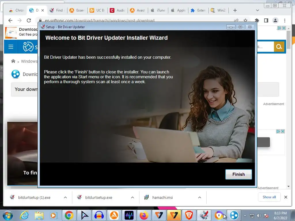This screenshot has height=221, width=295.
Task: Open Show all downloads
Action: (x=269, y=197)
